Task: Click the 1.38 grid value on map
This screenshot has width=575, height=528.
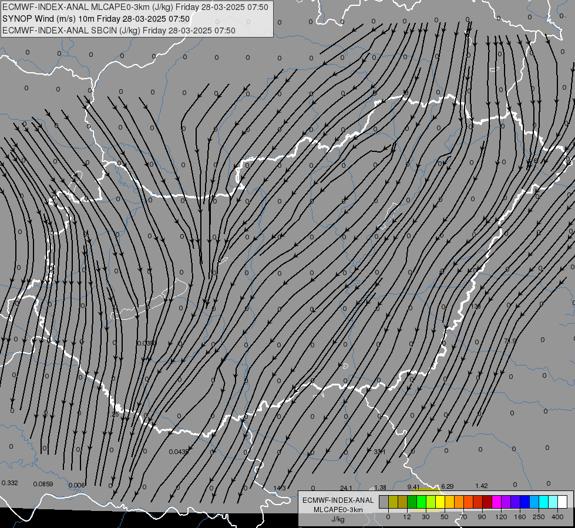Action: point(380,488)
